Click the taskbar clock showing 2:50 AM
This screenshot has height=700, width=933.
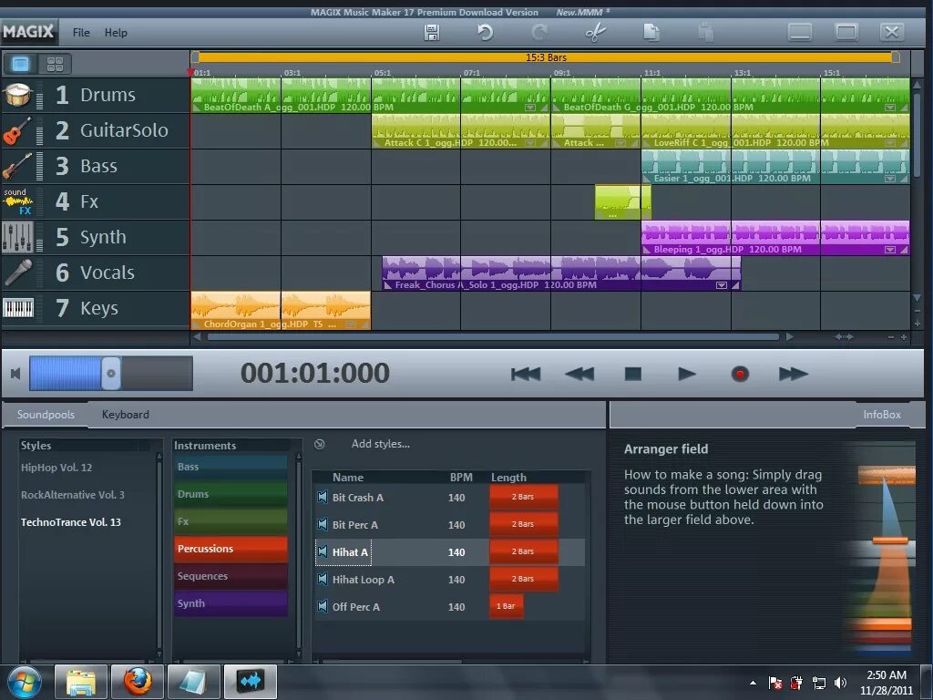coord(886,683)
